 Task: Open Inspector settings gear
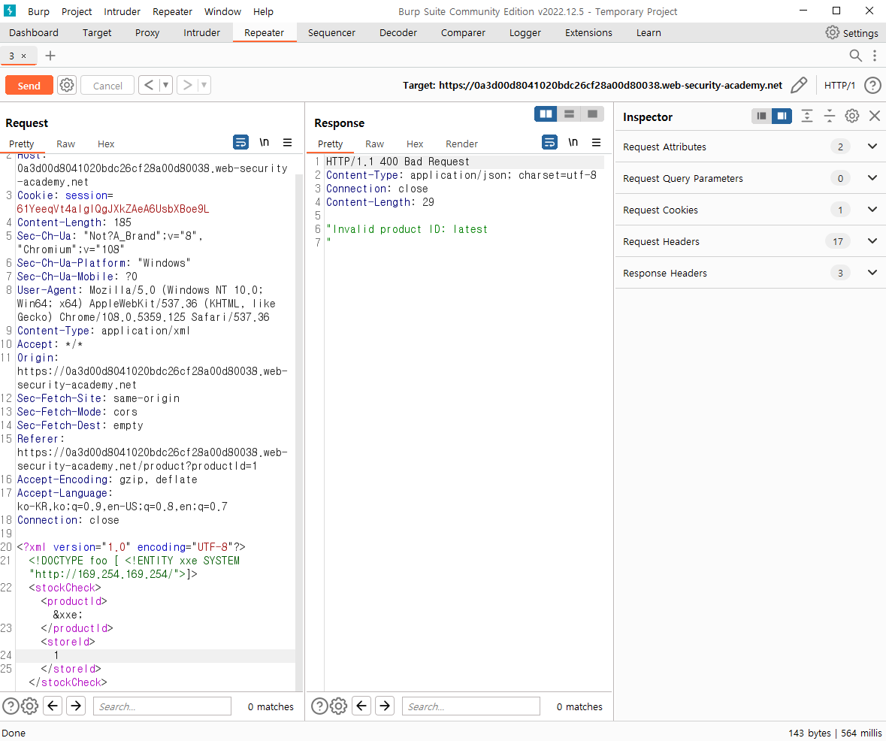pyautogui.click(x=852, y=116)
